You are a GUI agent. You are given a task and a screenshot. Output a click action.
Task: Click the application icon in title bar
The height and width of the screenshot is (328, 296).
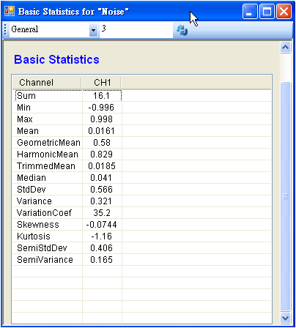coord(10,11)
